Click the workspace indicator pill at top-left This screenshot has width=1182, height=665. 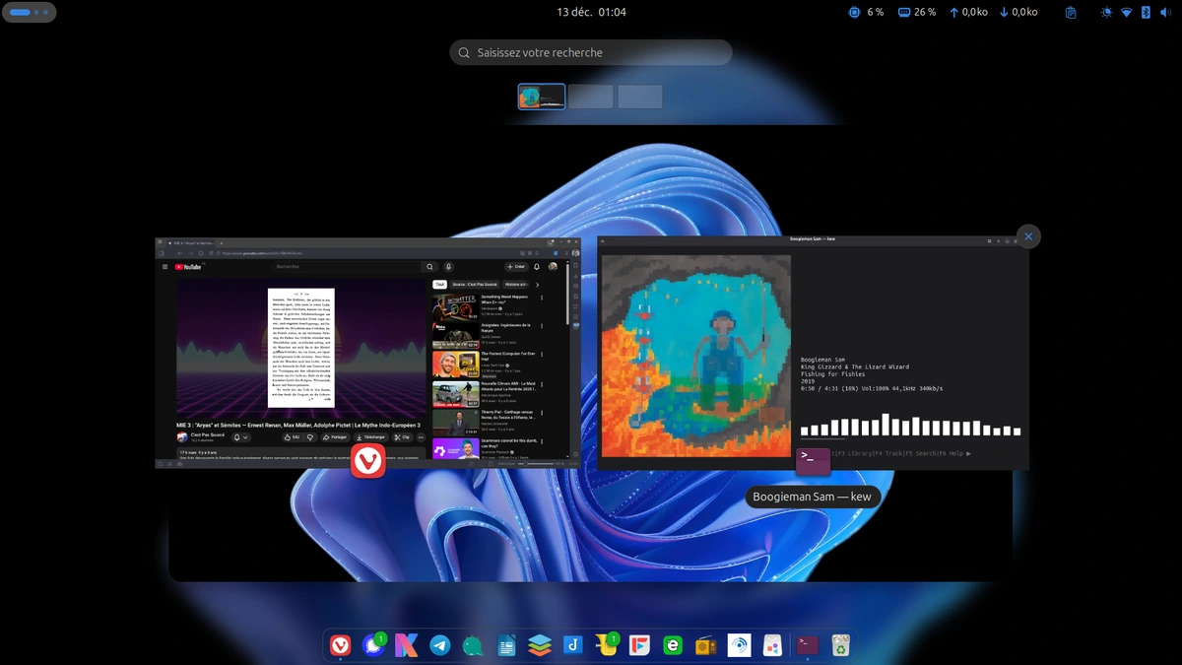pyautogui.click(x=30, y=13)
